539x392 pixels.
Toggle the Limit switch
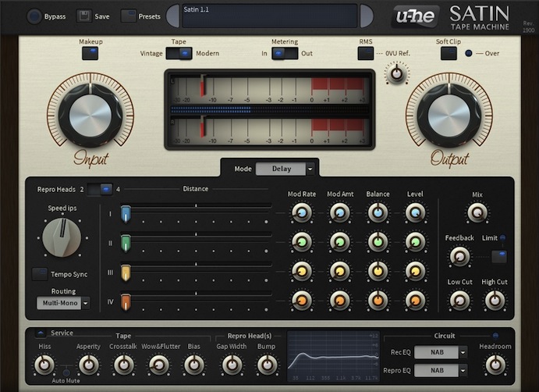coord(498,256)
